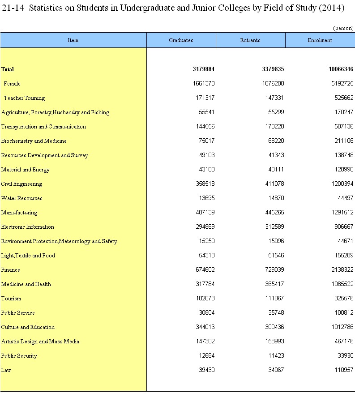This screenshot has height=406, width=355.
Task: Click 'Electronic Information' row label
Action: tap(28, 227)
